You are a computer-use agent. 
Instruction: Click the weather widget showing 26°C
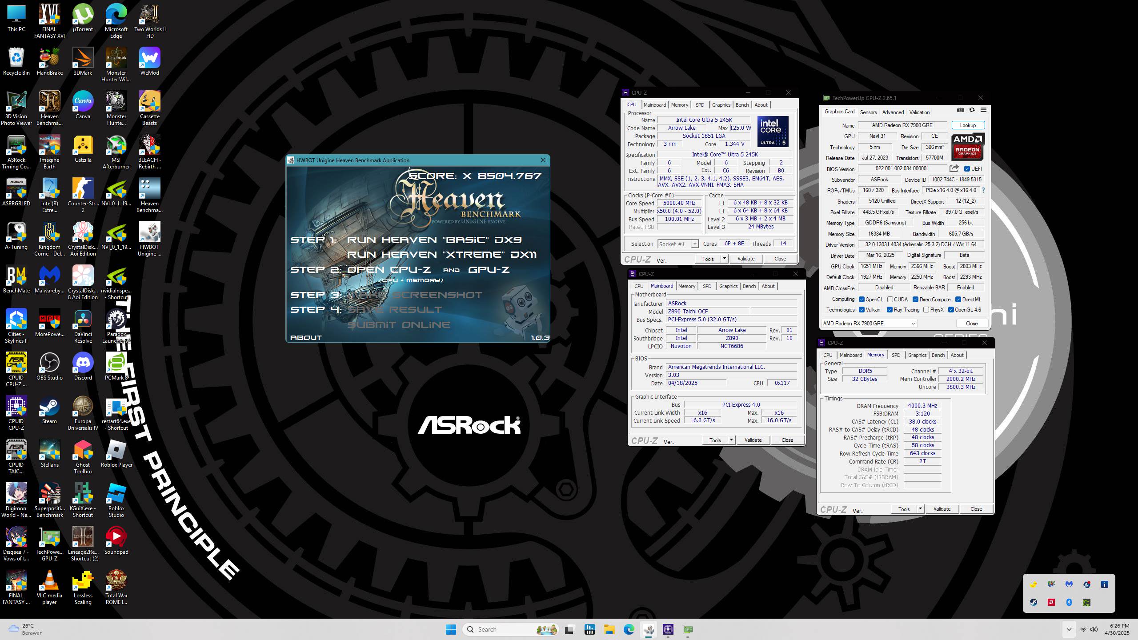click(x=26, y=629)
